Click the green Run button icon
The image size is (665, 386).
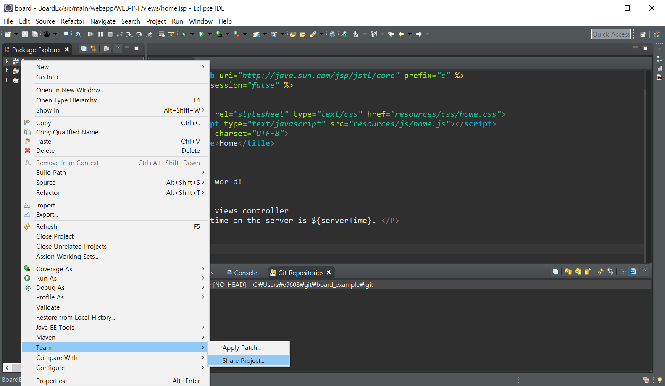pyautogui.click(x=201, y=34)
